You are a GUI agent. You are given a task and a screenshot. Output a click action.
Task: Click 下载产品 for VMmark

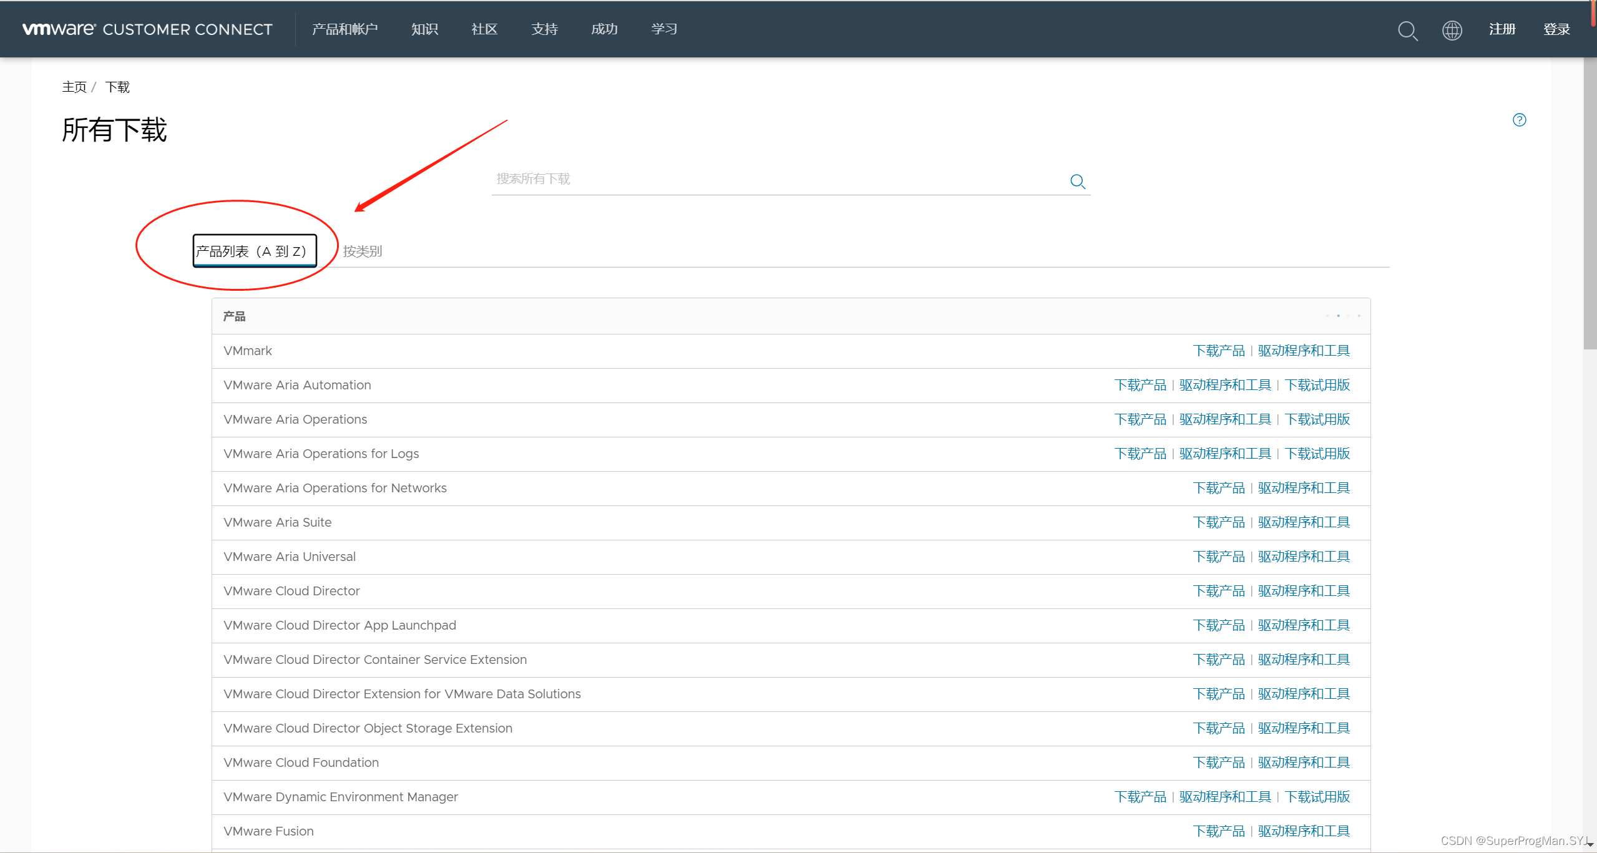(1219, 351)
